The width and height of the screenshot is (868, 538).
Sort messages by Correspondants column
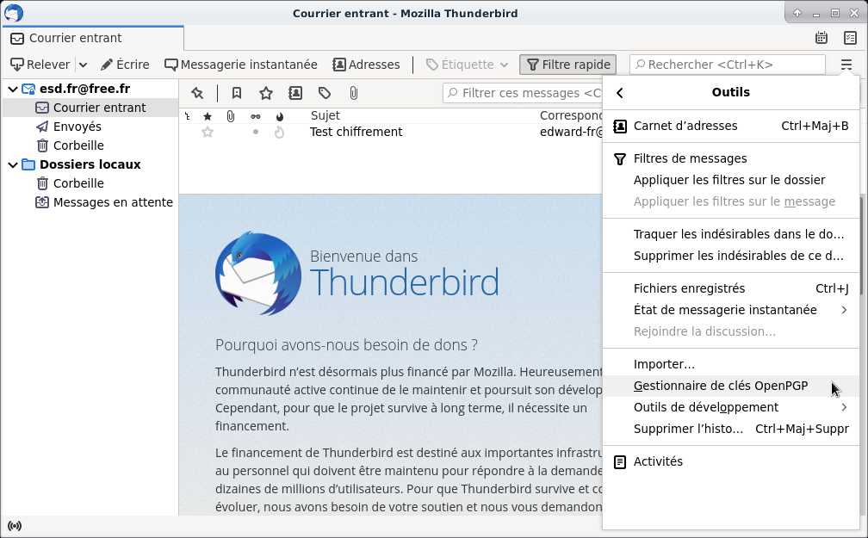571,115
